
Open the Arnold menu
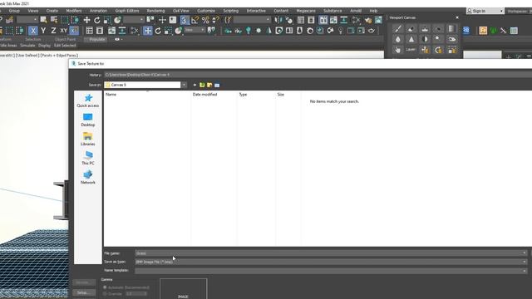(x=356, y=11)
